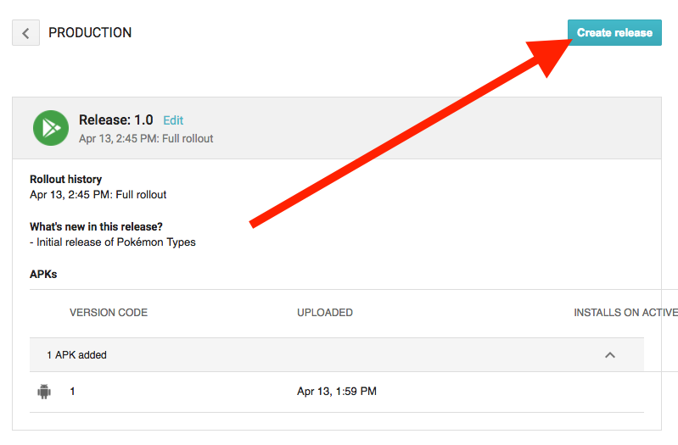Click the 'Initial release of Pokémon Types' note
Viewport: 678px width, 445px height.
coord(115,242)
